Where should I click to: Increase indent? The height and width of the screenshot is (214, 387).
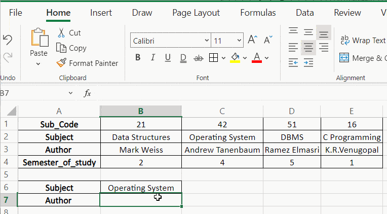[308, 63]
